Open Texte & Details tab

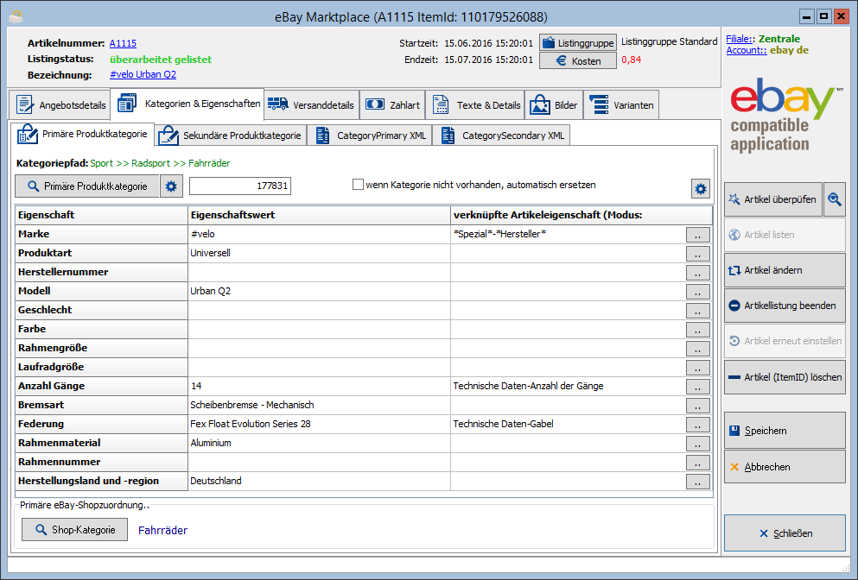pyautogui.click(x=475, y=105)
